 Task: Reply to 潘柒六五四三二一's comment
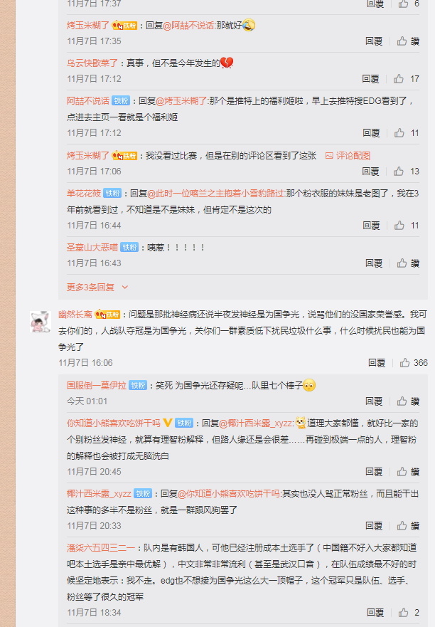[x=375, y=612]
